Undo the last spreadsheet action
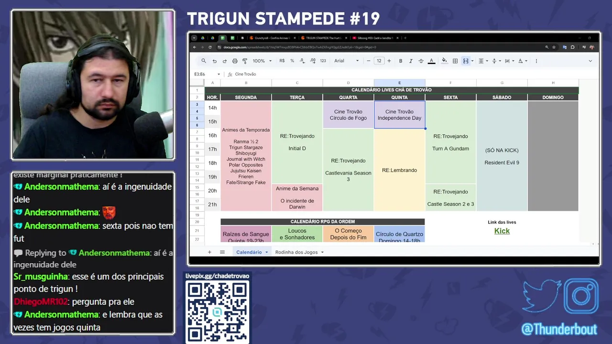 [214, 61]
